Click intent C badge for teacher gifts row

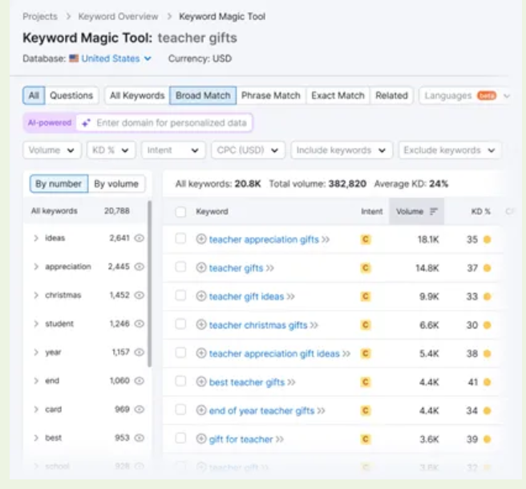[x=366, y=268]
